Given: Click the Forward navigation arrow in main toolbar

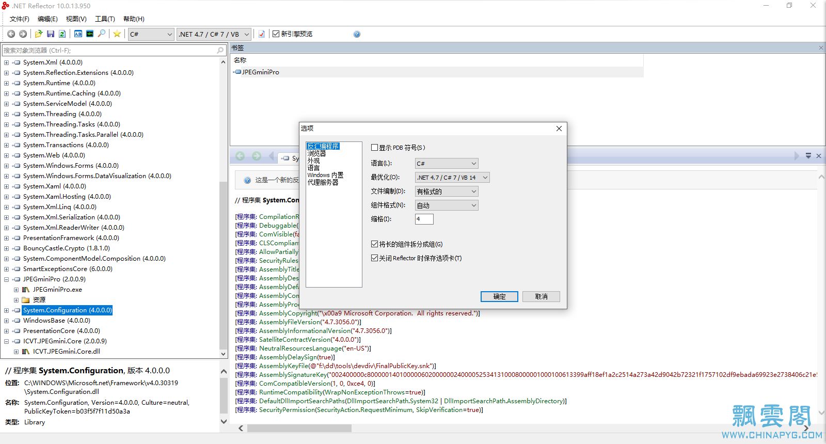Looking at the screenshot, I should pyautogui.click(x=23, y=34).
